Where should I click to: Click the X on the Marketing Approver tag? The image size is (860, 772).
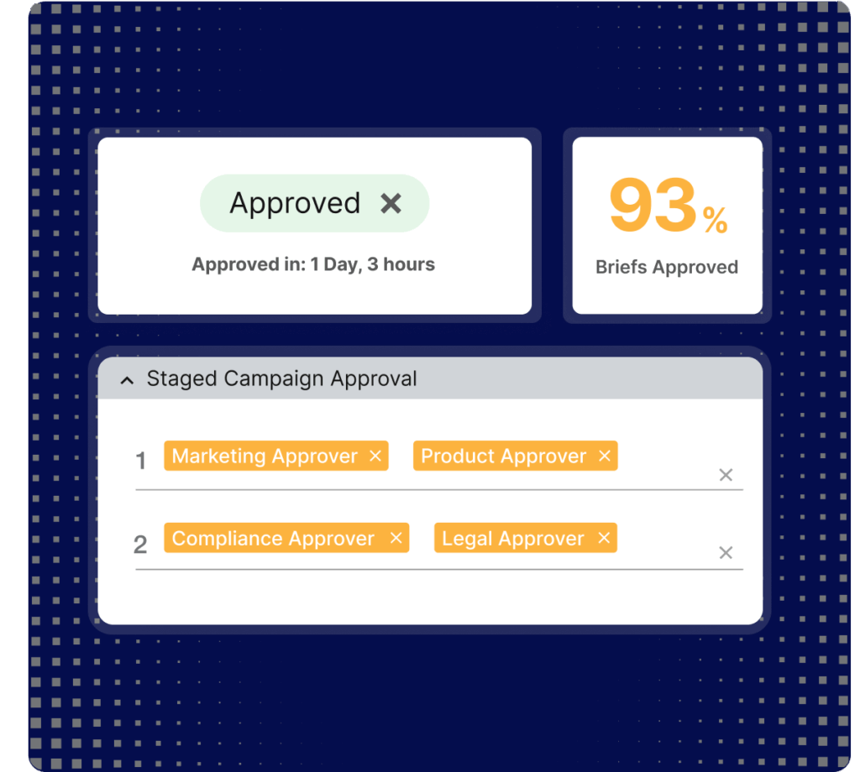[x=375, y=456]
